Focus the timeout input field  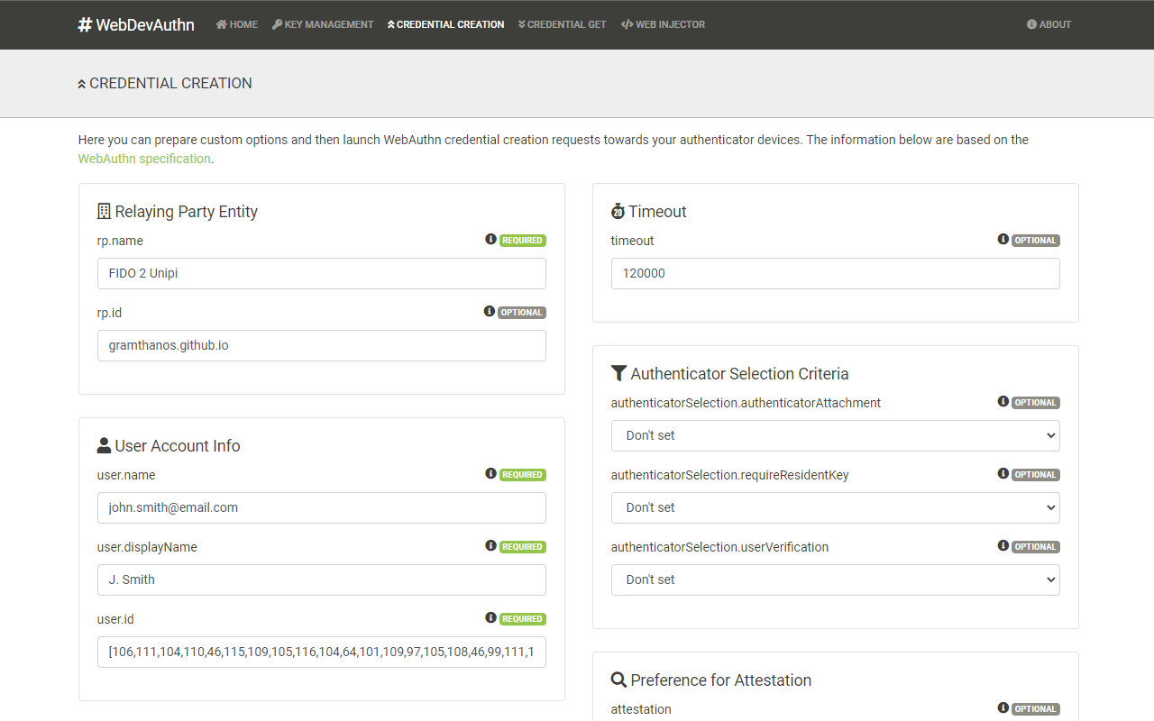(x=836, y=273)
